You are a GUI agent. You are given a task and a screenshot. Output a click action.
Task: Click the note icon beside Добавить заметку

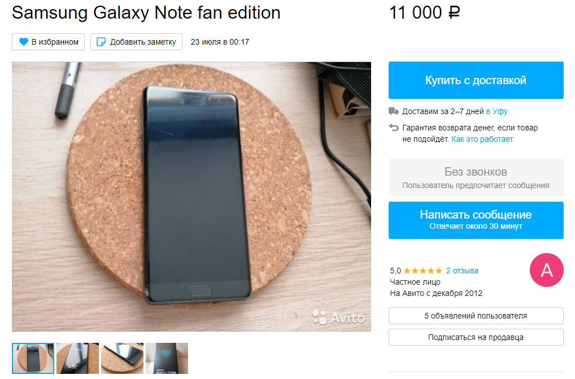coord(101,42)
